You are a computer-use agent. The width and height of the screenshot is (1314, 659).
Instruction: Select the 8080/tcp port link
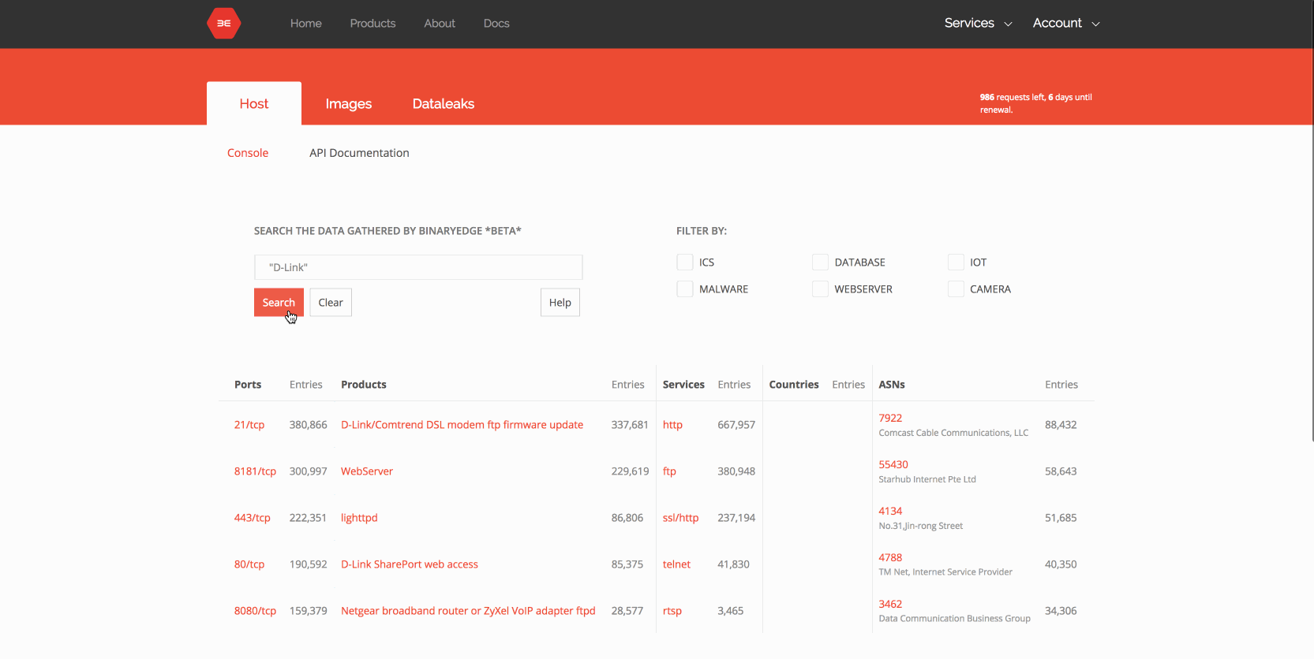coord(255,611)
